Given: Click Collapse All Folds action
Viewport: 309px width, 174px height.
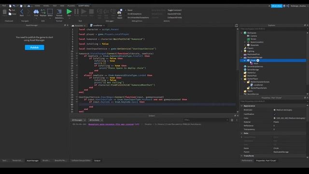Looking at the screenshot, I should click(175, 17).
